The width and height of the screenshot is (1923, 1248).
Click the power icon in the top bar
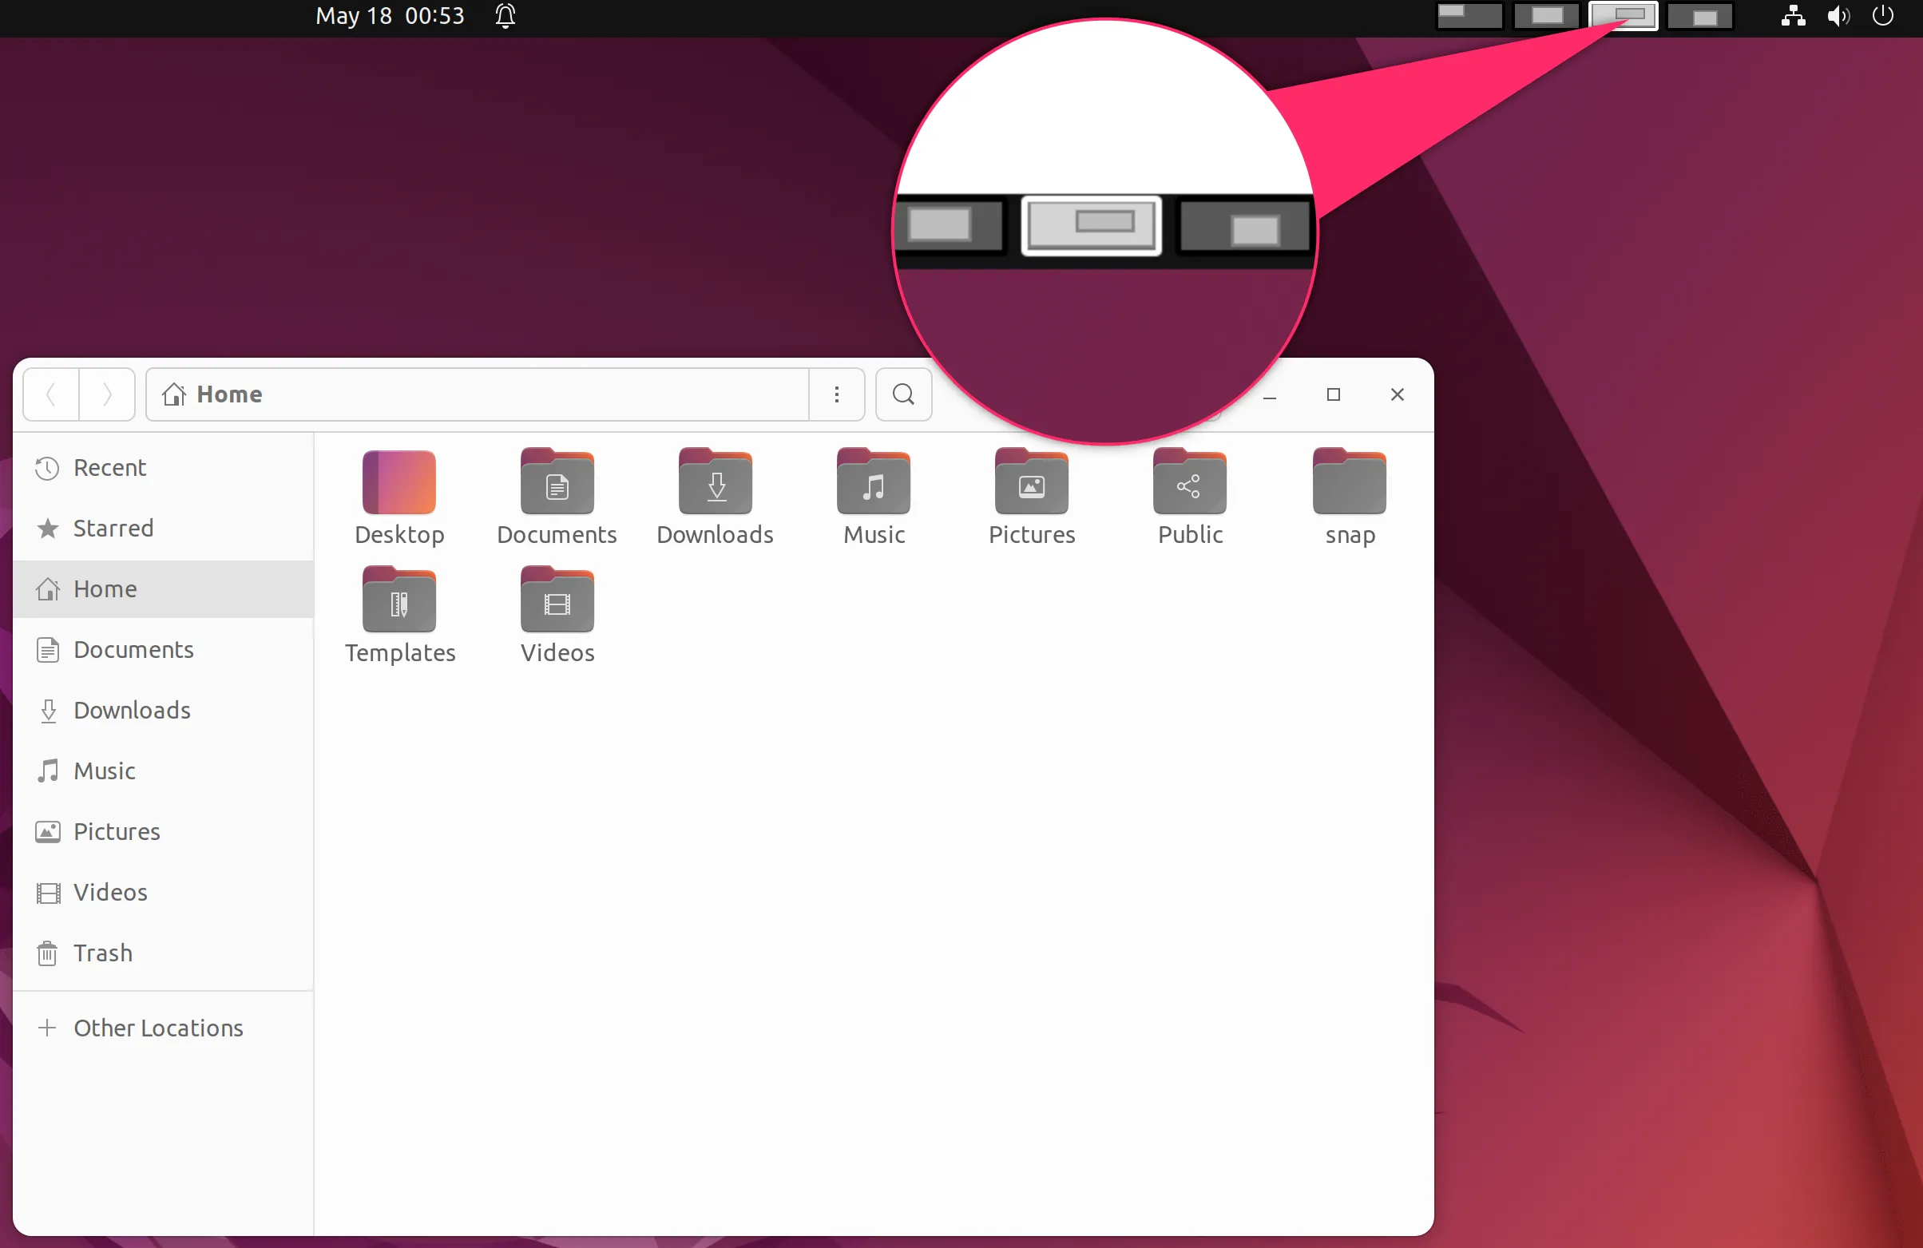tap(1882, 15)
